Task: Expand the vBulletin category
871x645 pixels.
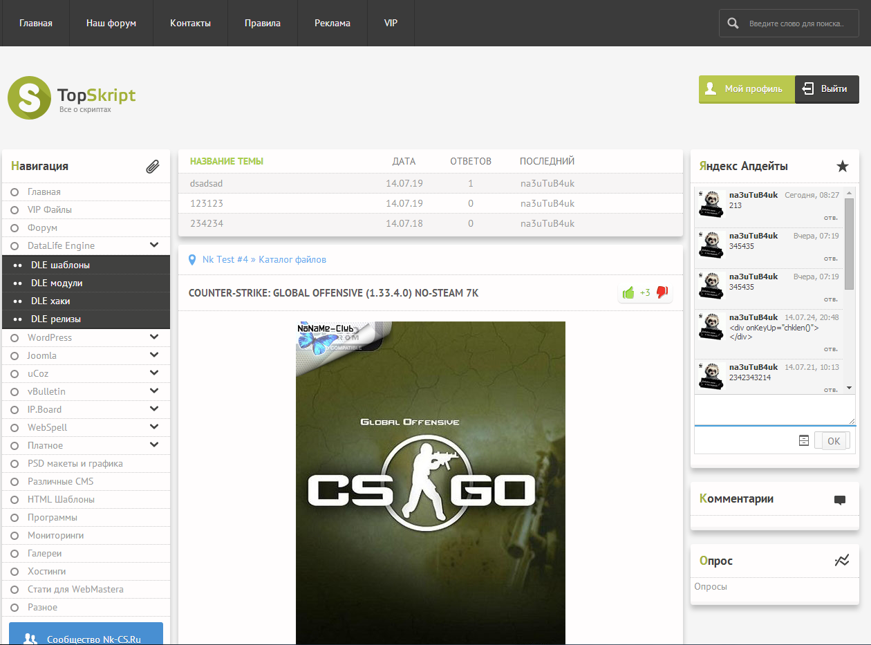Action: pyautogui.click(x=154, y=391)
